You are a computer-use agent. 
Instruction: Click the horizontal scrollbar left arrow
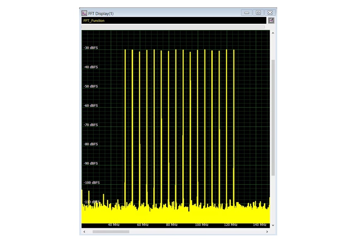point(85,232)
